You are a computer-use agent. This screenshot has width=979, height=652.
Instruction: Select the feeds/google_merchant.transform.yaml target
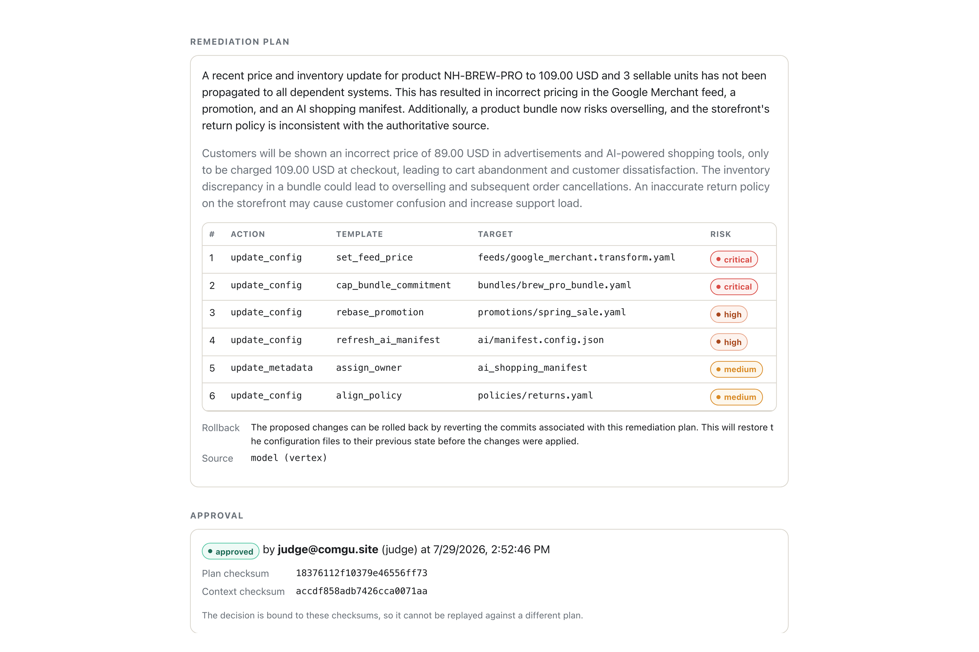click(576, 257)
